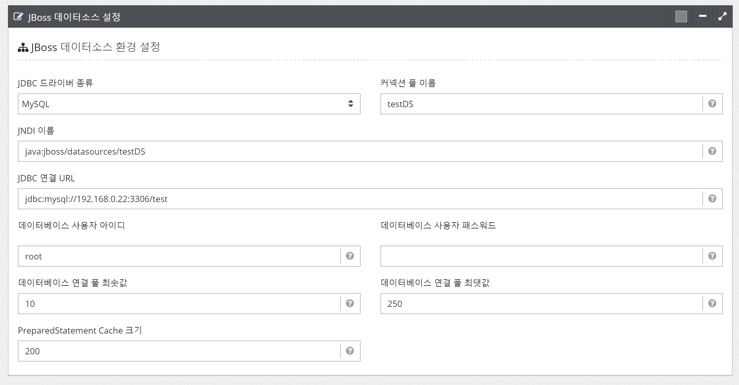This screenshot has width=739, height=385.
Task: Expand the panel to fullscreen
Action: [x=722, y=16]
